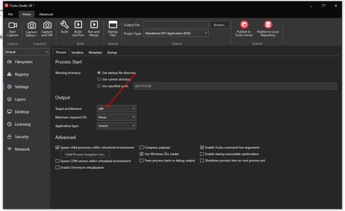Open Child Process Exception List

85,154
